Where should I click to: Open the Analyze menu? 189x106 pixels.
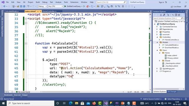58,2
